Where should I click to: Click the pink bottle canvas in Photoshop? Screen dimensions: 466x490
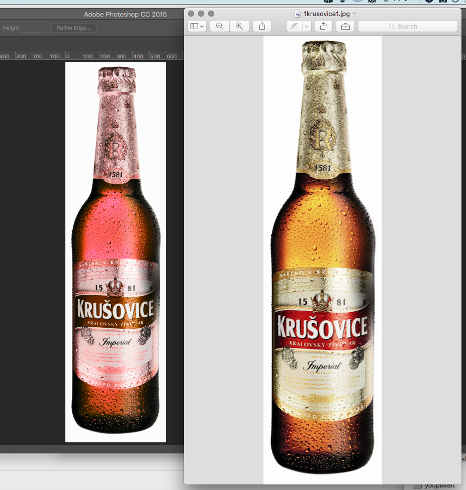[116, 252]
